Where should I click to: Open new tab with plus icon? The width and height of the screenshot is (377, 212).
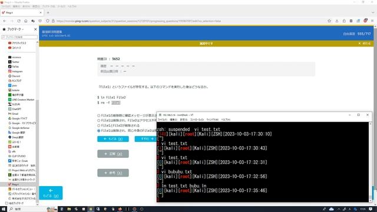point(48,12)
